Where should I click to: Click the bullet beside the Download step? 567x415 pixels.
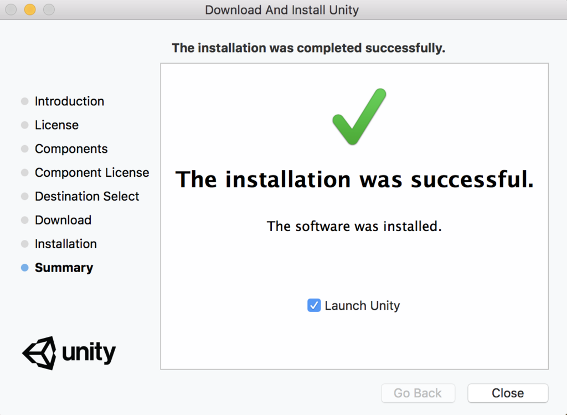tap(24, 220)
